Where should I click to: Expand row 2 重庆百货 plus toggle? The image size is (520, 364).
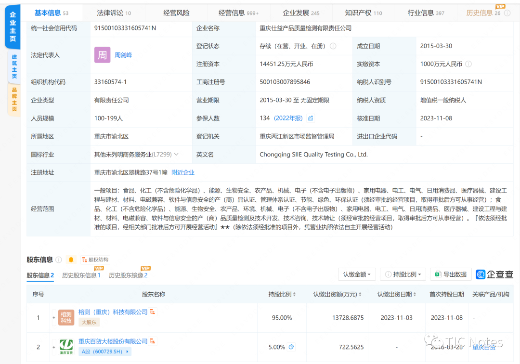pos(54,347)
